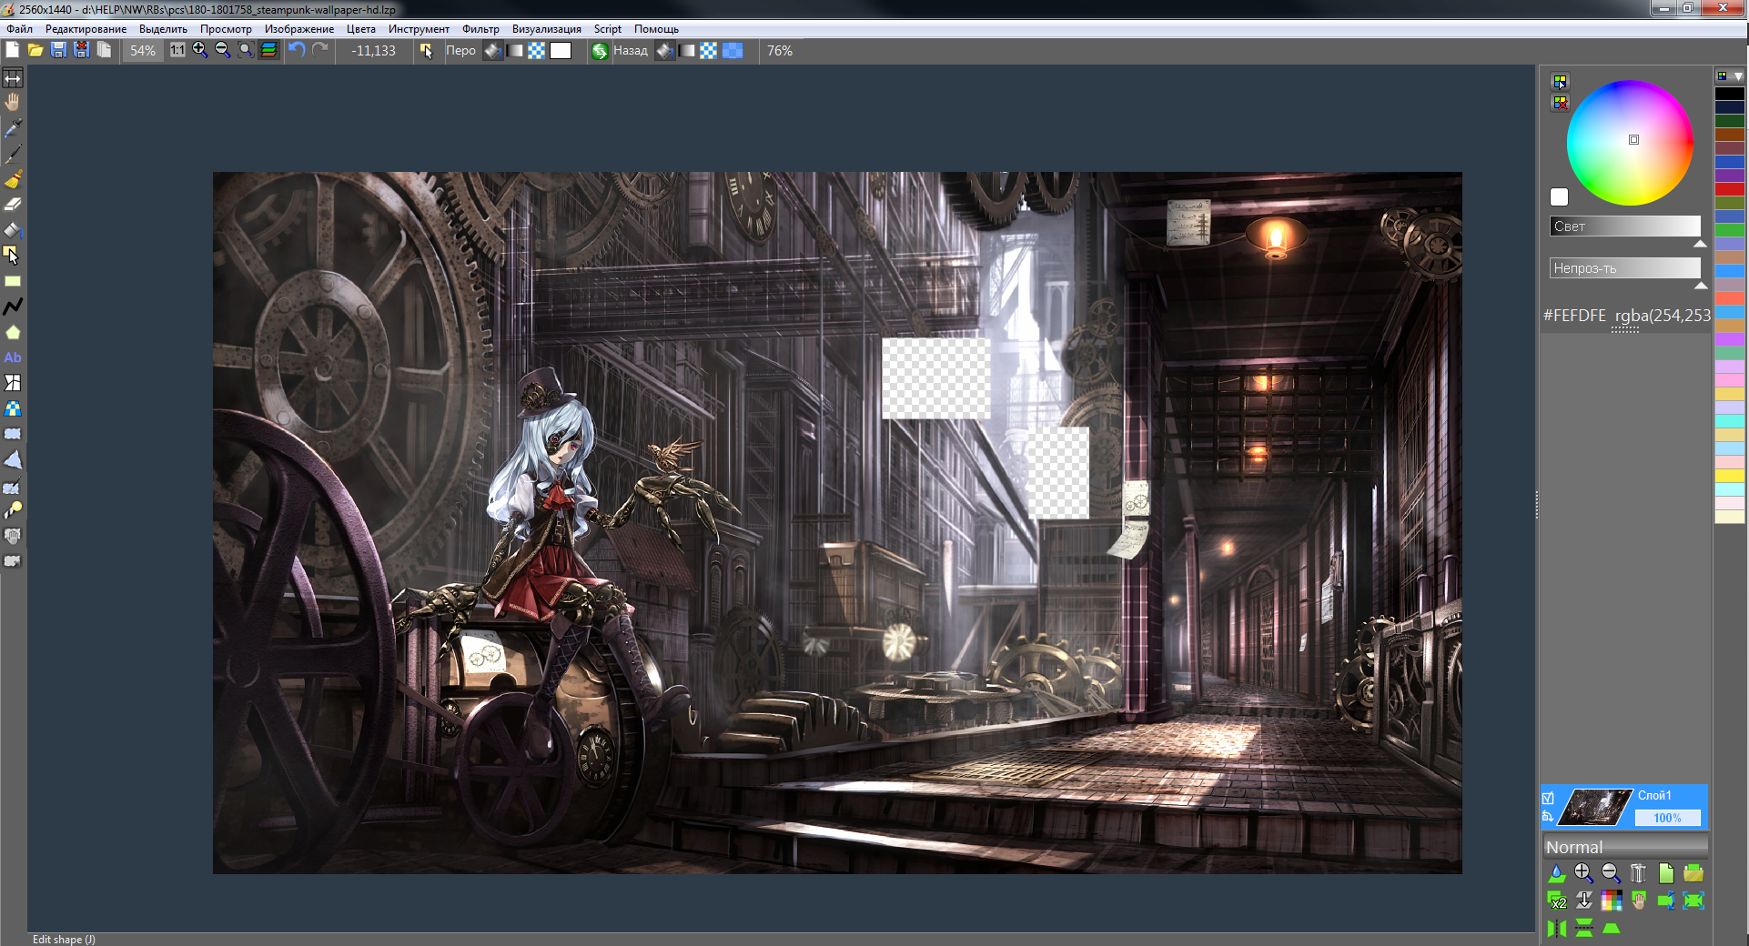Select the Слой1 layer thumbnail
This screenshot has width=1749, height=946.
pos(1596,807)
